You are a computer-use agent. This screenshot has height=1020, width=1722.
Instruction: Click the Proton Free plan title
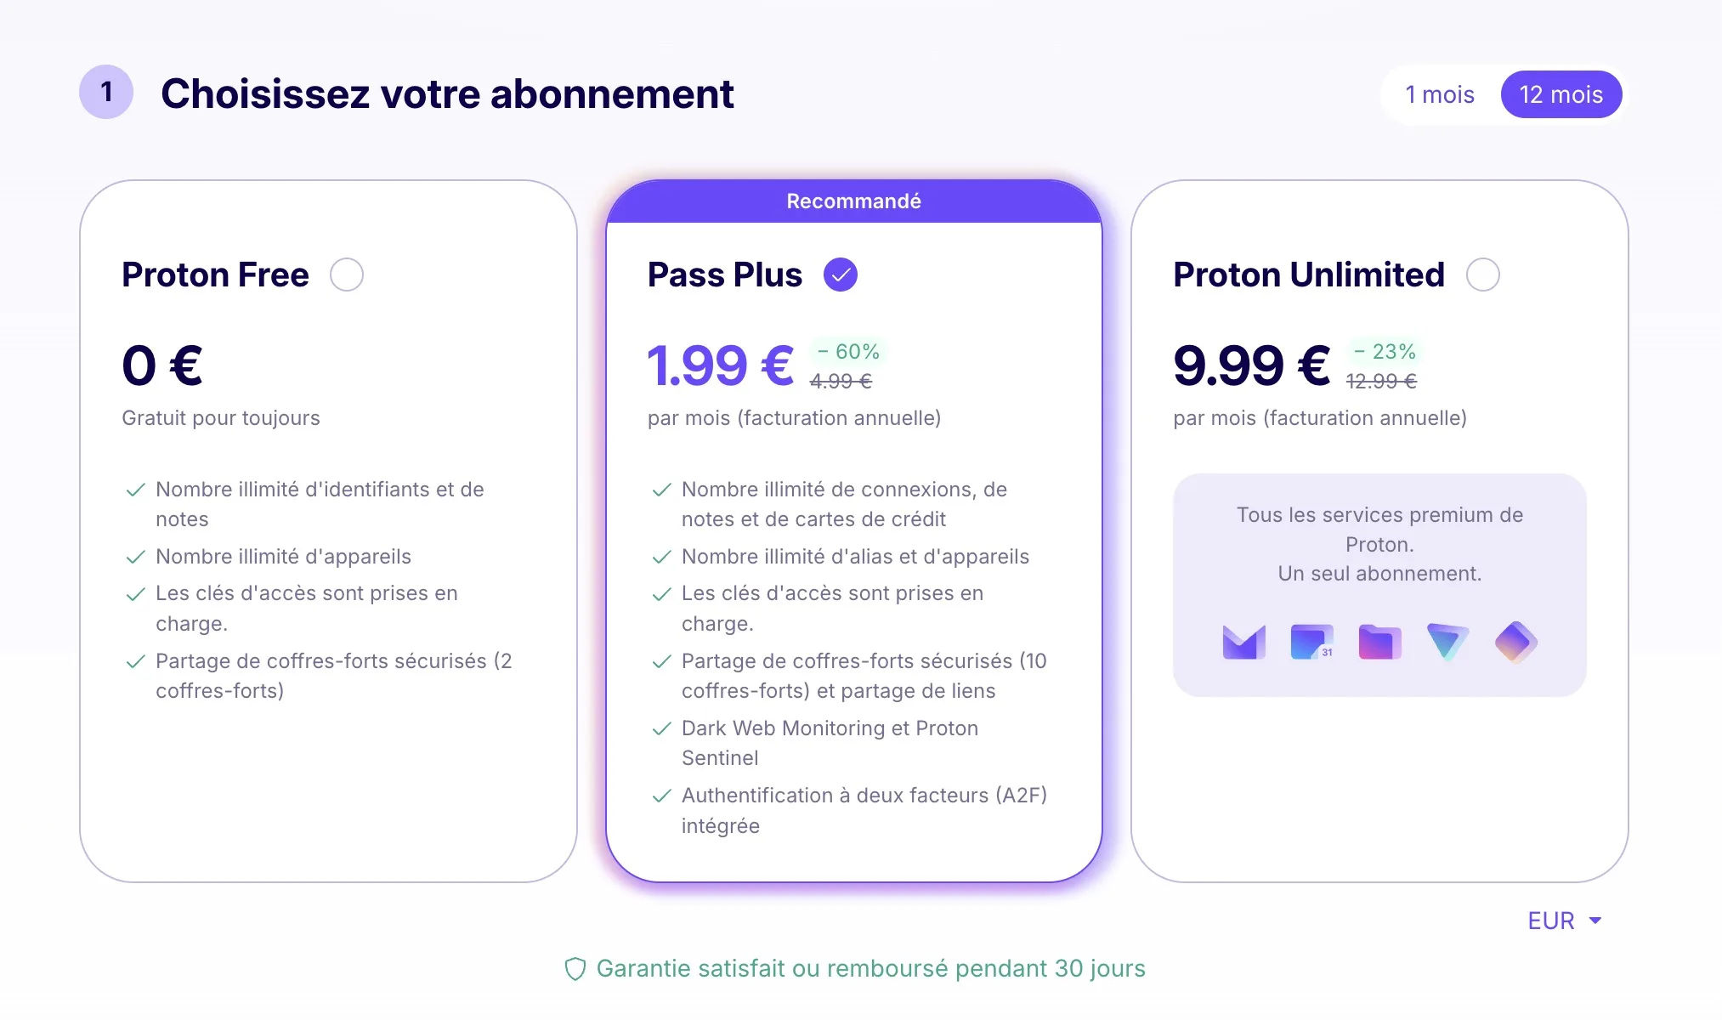pyautogui.click(x=215, y=275)
